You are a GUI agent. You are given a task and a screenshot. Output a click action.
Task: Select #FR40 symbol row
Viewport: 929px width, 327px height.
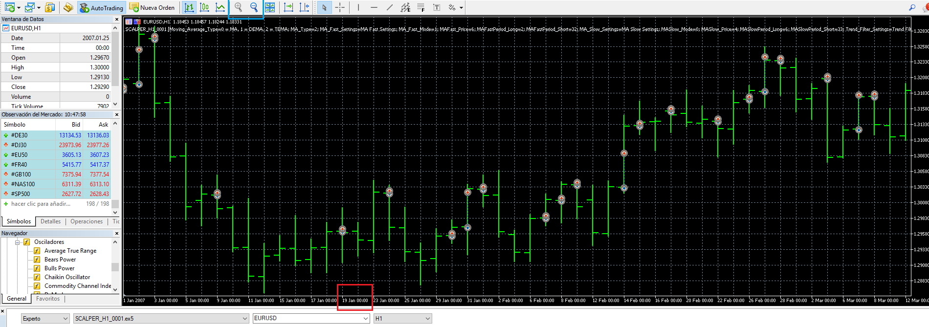point(56,165)
